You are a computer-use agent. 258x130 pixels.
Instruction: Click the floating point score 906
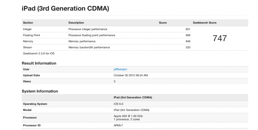(188, 35)
